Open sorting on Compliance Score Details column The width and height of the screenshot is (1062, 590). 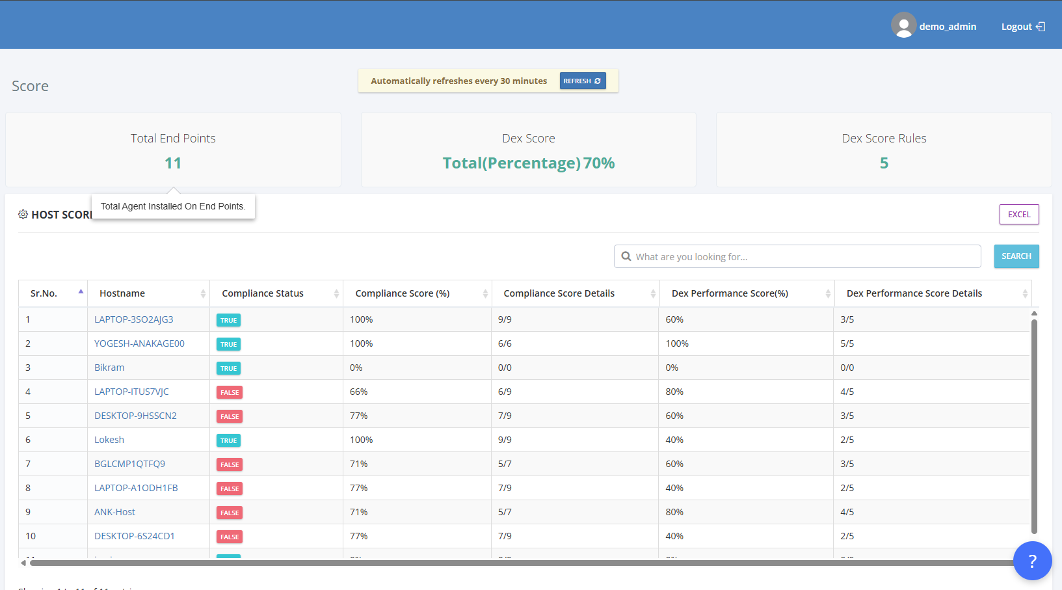[x=653, y=293]
